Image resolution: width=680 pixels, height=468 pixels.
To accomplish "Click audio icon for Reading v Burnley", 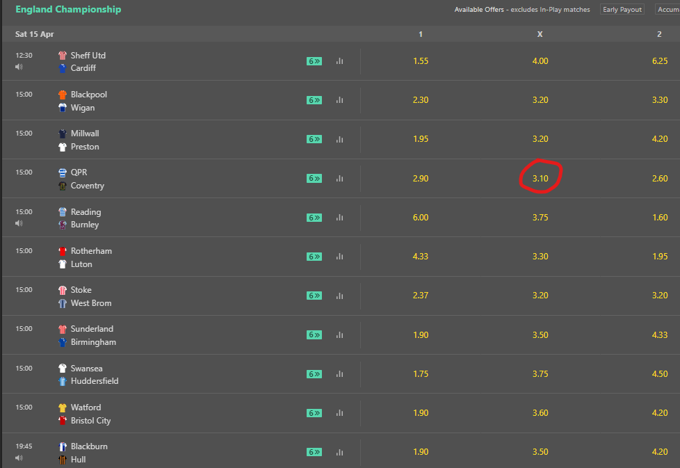I will click(19, 223).
